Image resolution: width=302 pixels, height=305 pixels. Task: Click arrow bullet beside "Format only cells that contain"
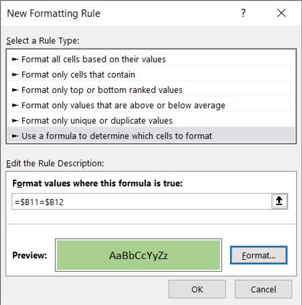[x=15, y=75]
